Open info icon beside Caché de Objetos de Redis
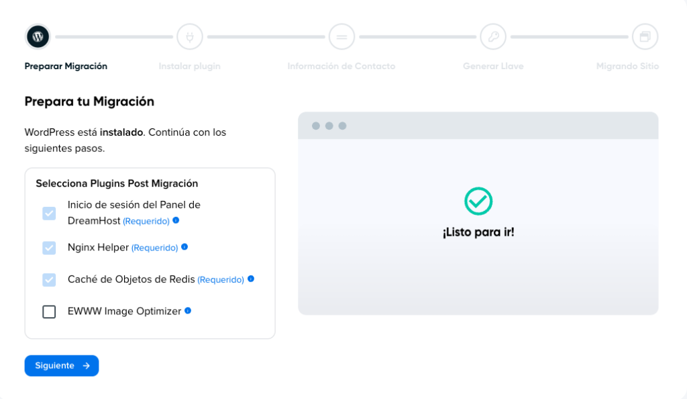The image size is (687, 399). coord(251,279)
